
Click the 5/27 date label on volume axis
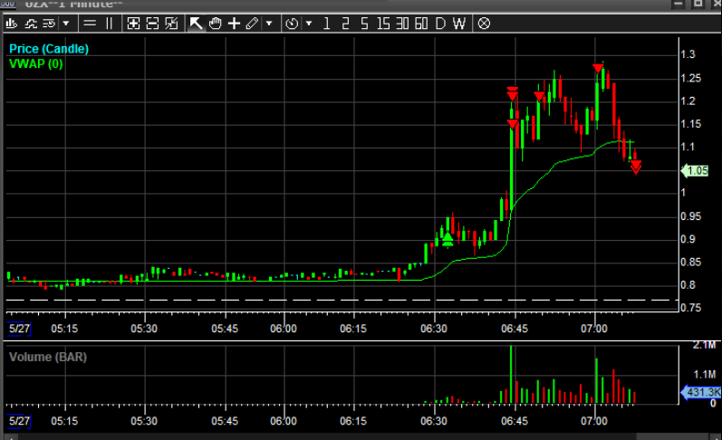(19, 421)
